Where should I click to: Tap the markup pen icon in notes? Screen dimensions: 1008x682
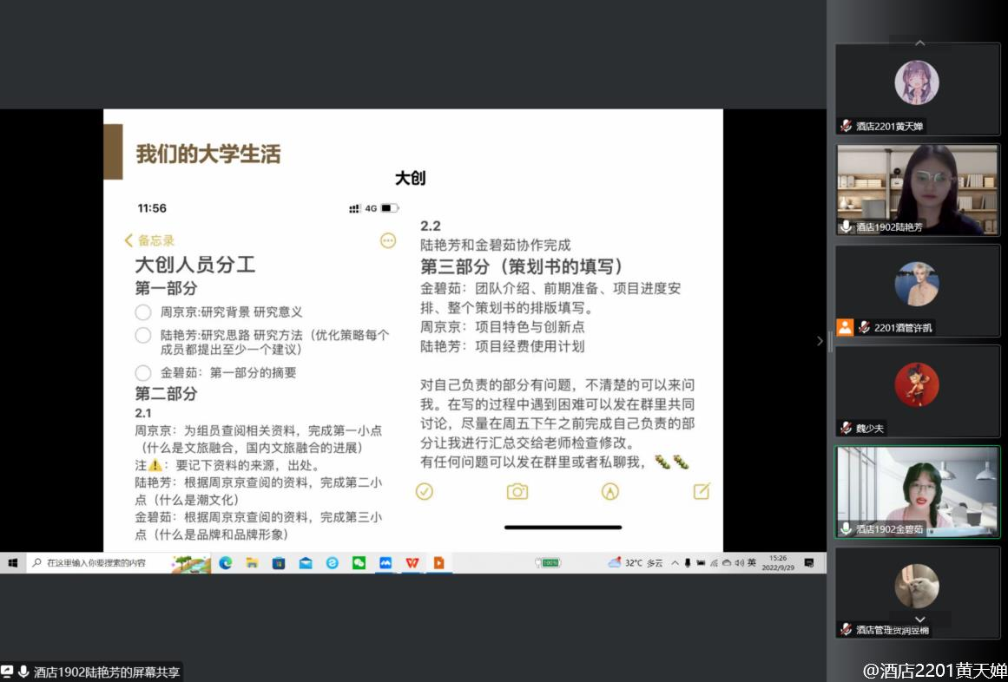click(610, 492)
